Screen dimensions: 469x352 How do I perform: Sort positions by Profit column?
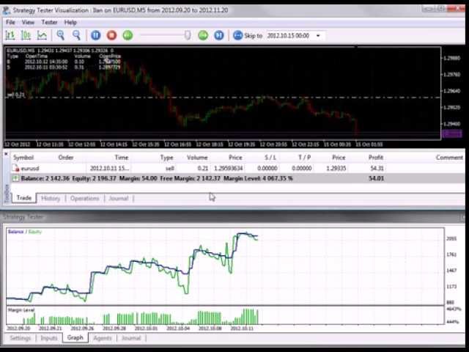(x=376, y=158)
